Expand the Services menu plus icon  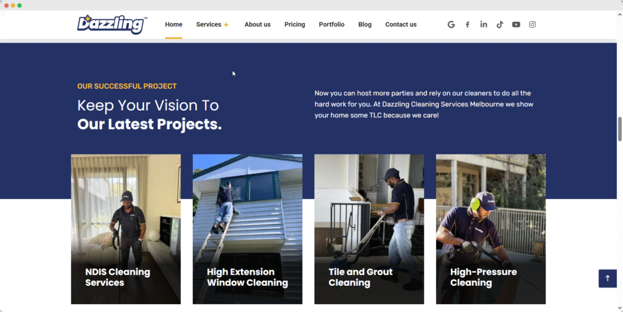coord(226,24)
